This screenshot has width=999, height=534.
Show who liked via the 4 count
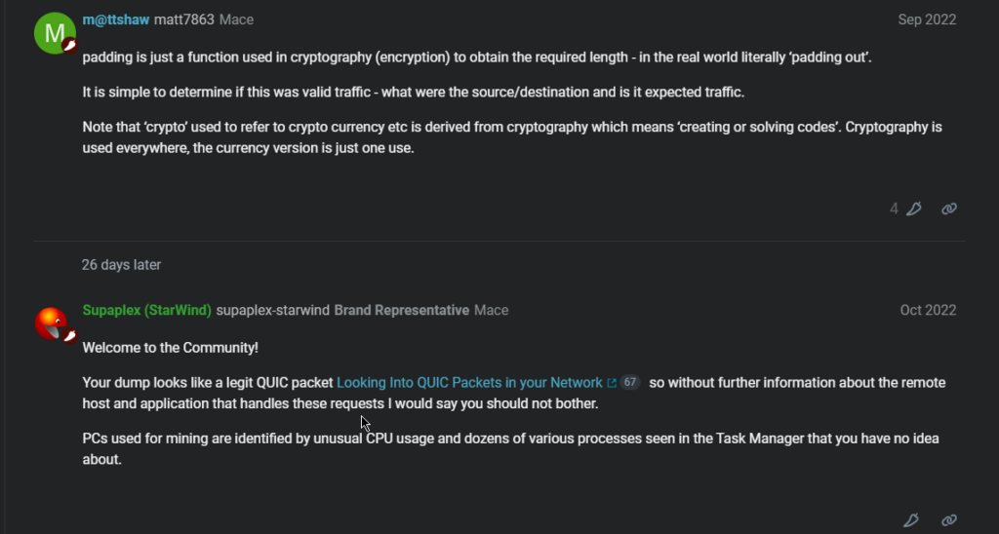(894, 209)
